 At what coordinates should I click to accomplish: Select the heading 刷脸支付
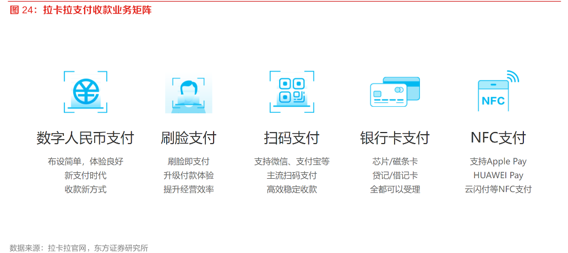(188, 138)
